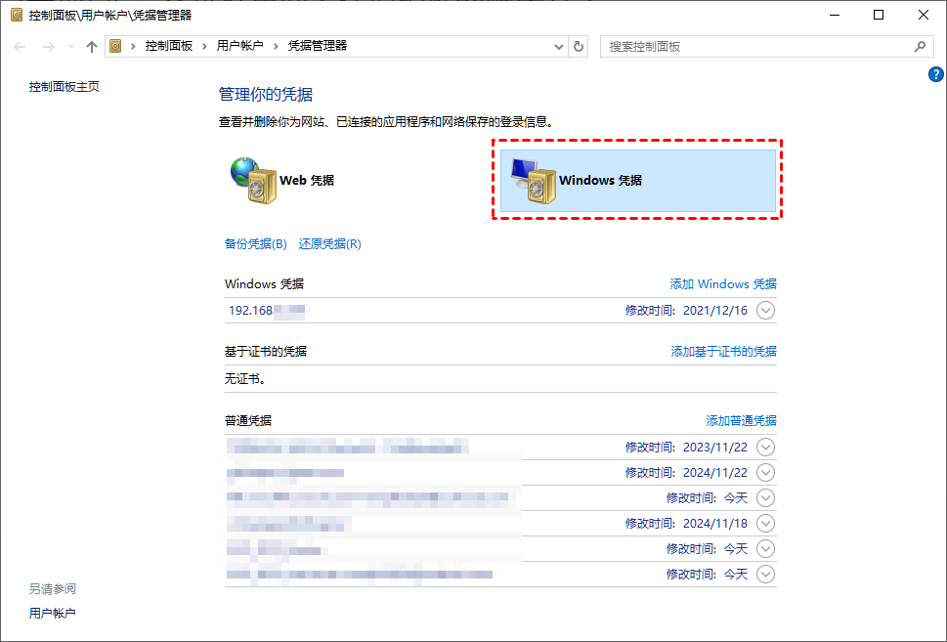
Task: Click the 基于证书的凭据 section header
Action: click(x=266, y=352)
